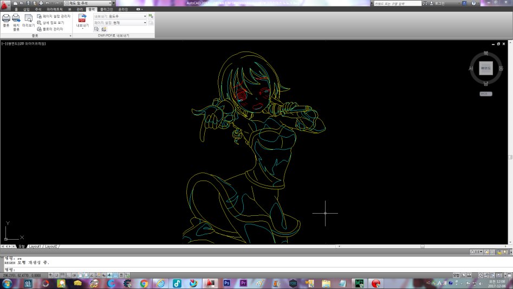The width and height of the screenshot is (513, 289).
Task: Click the toolbar lock icon in status bar
Action: (486, 275)
